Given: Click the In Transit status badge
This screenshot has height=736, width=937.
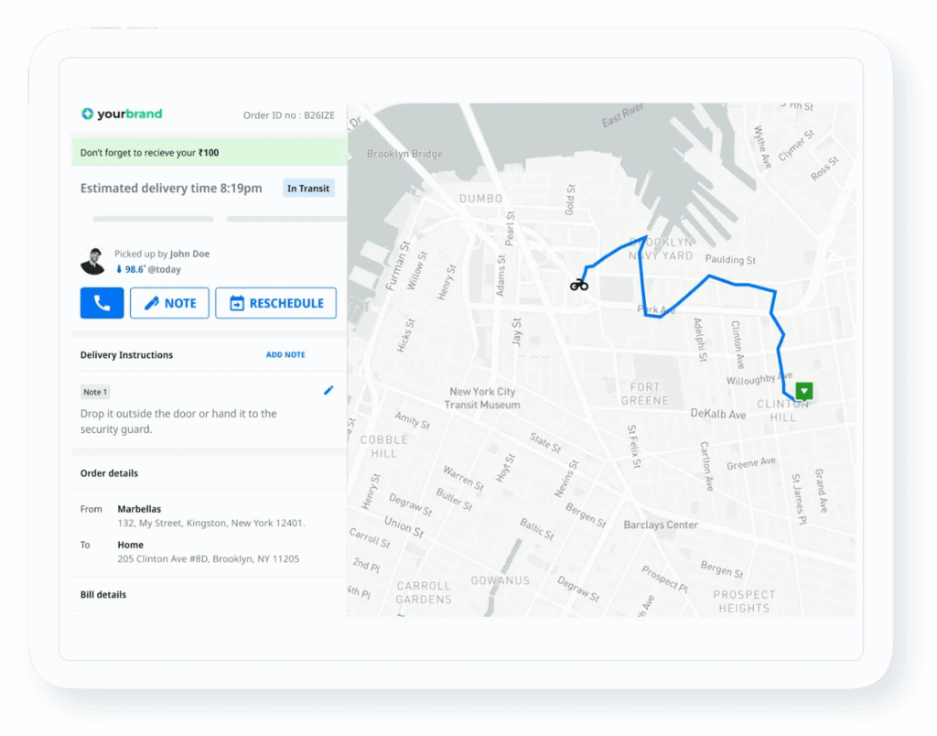Looking at the screenshot, I should click(x=308, y=188).
